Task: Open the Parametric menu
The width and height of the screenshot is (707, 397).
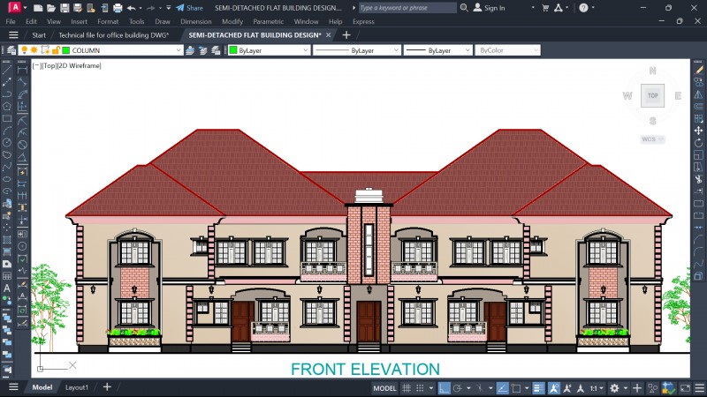Action: click(269, 21)
